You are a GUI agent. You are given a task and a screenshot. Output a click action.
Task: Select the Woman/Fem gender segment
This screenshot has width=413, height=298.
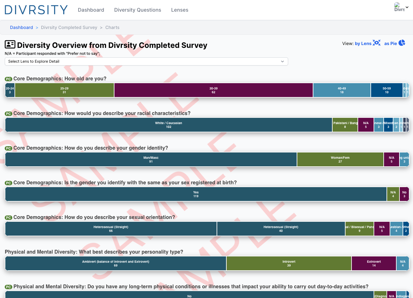pos(340,160)
